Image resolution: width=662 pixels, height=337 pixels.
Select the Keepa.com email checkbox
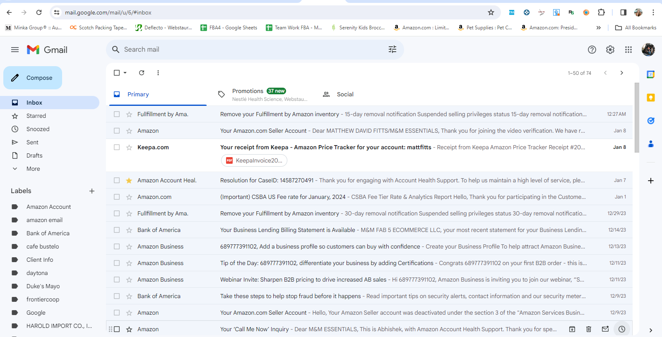pyautogui.click(x=117, y=147)
